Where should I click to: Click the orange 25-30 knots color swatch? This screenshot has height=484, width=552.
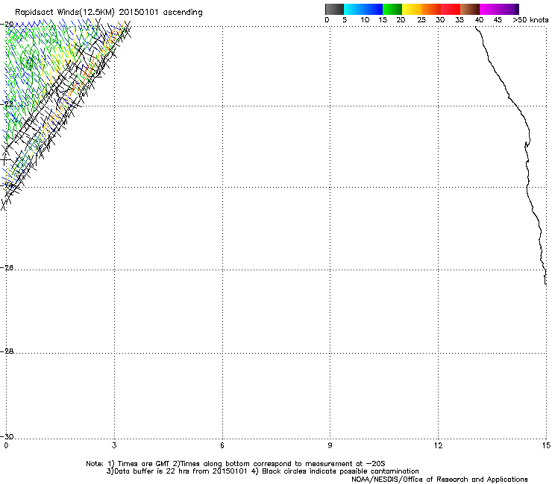pyautogui.click(x=431, y=9)
